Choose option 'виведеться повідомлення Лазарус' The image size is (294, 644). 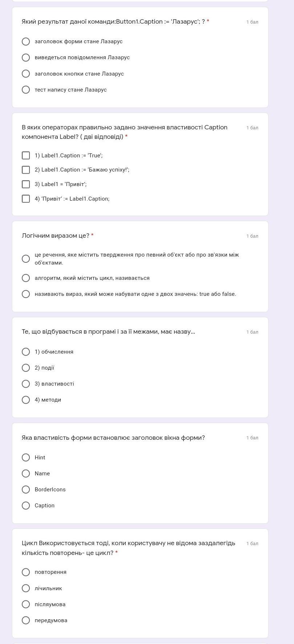(x=26, y=57)
